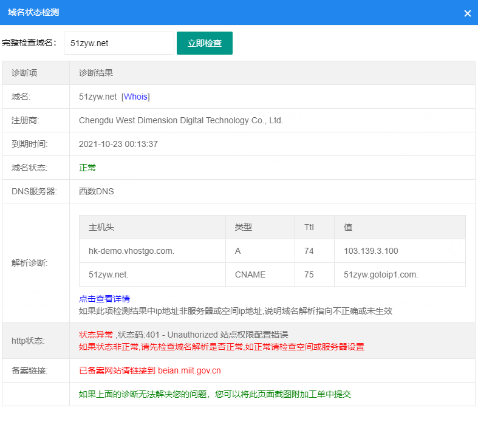Click the IP address 103.139.3.100
478x436 pixels.
[x=370, y=251]
